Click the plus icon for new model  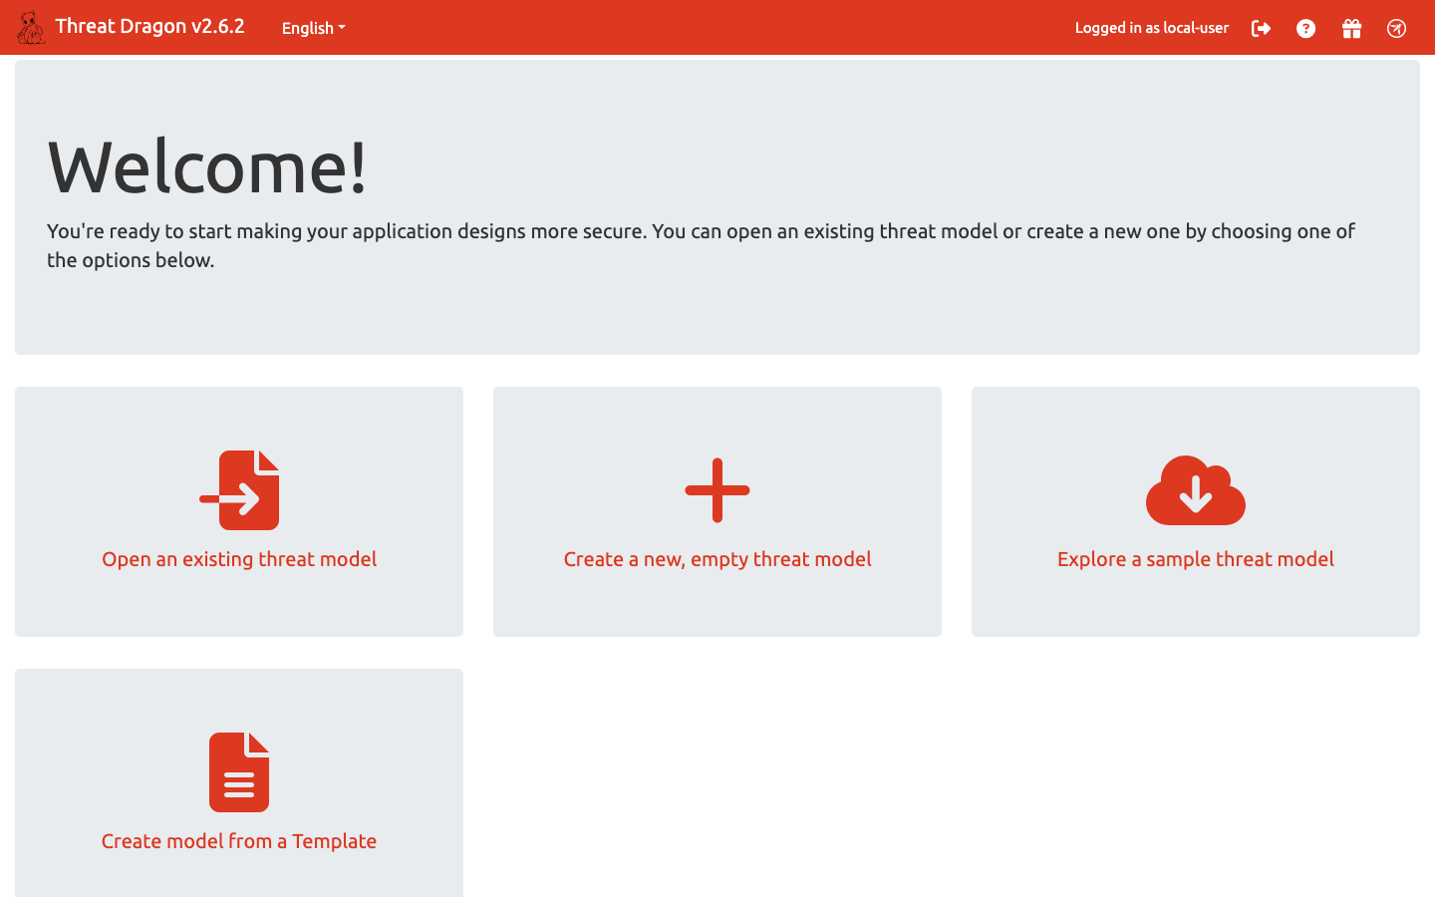point(717,490)
